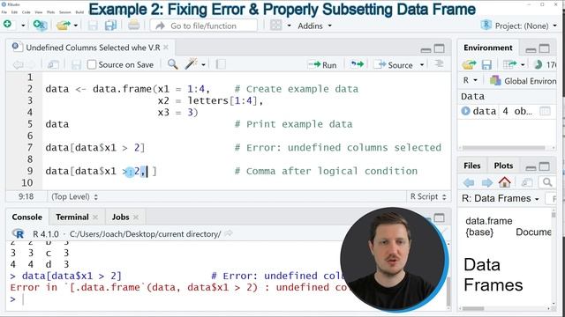This screenshot has width=565, height=317.
Task: Click the Print document icon
Action: (x=133, y=26)
